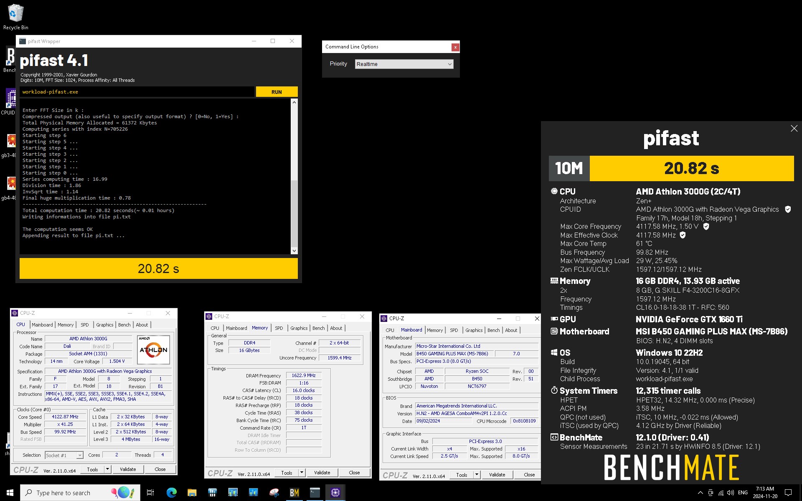Click pifast output scrollbar up arrow
Screen dimensions: 802x501
[x=294, y=102]
